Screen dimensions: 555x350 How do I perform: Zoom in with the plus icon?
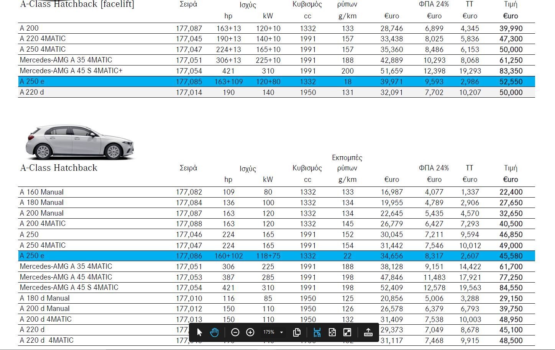(250, 332)
